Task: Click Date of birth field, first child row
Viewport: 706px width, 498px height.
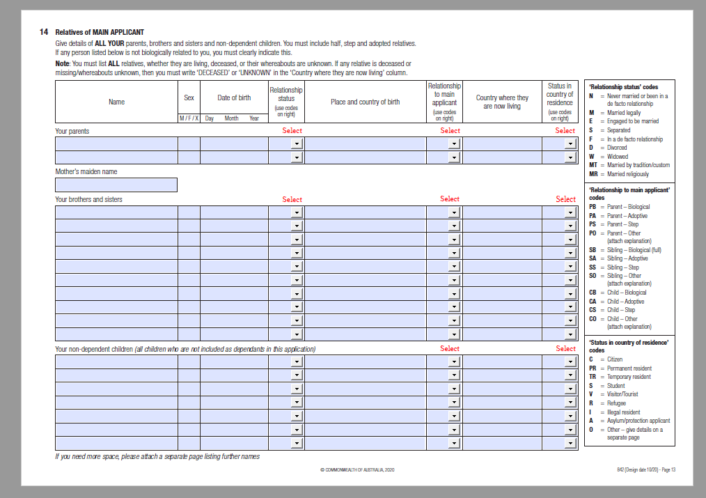Action: pyautogui.click(x=234, y=361)
